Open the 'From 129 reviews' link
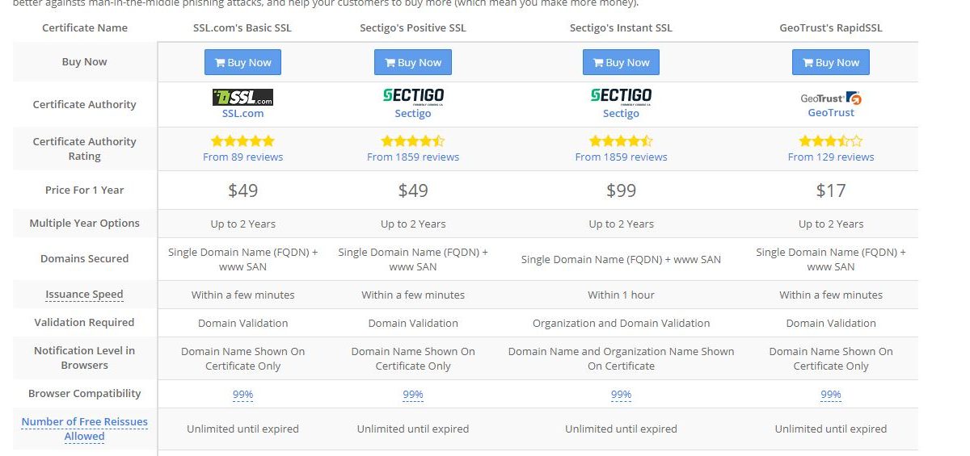 coord(831,157)
